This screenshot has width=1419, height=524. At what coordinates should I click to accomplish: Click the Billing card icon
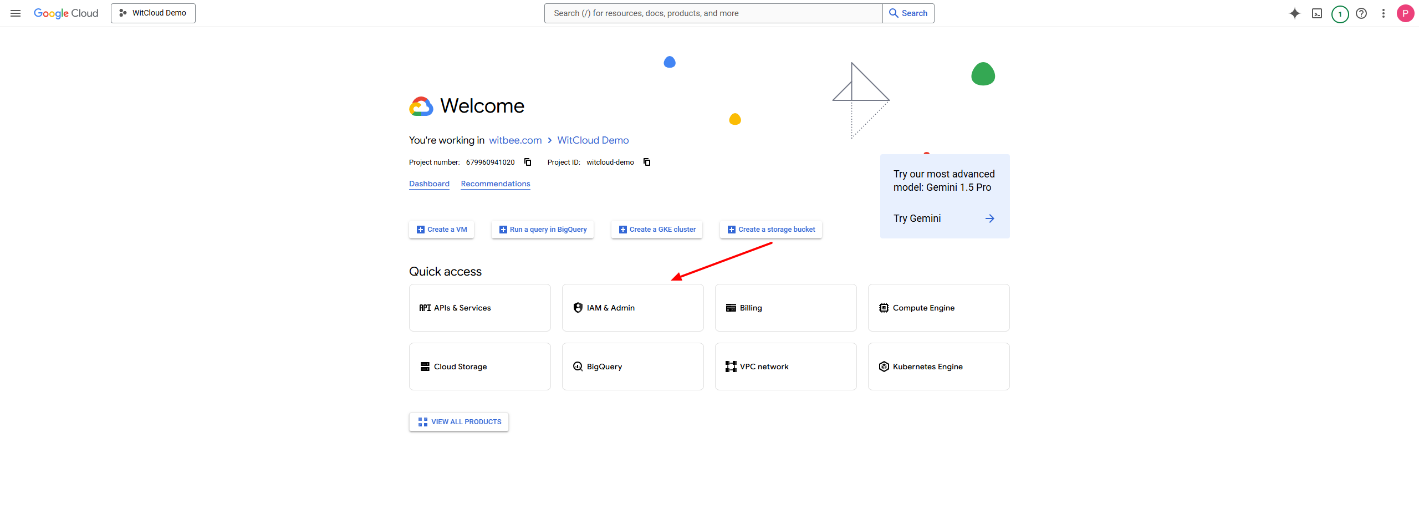click(x=731, y=308)
